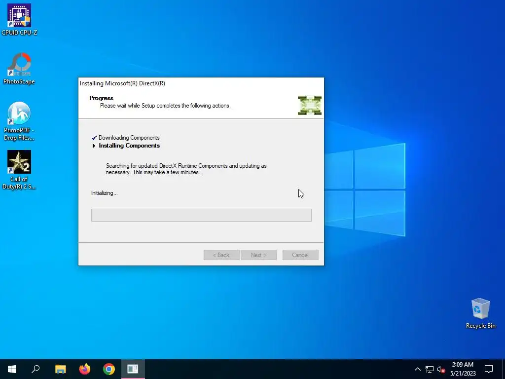Click the Cancel button in the installer
Screen dimensions: 505x379
300,255
